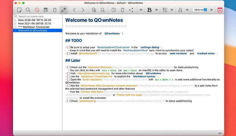Viewport: 236px width, 136px height.
Task: Open the Spellchecking link
Action: tap(88, 101)
